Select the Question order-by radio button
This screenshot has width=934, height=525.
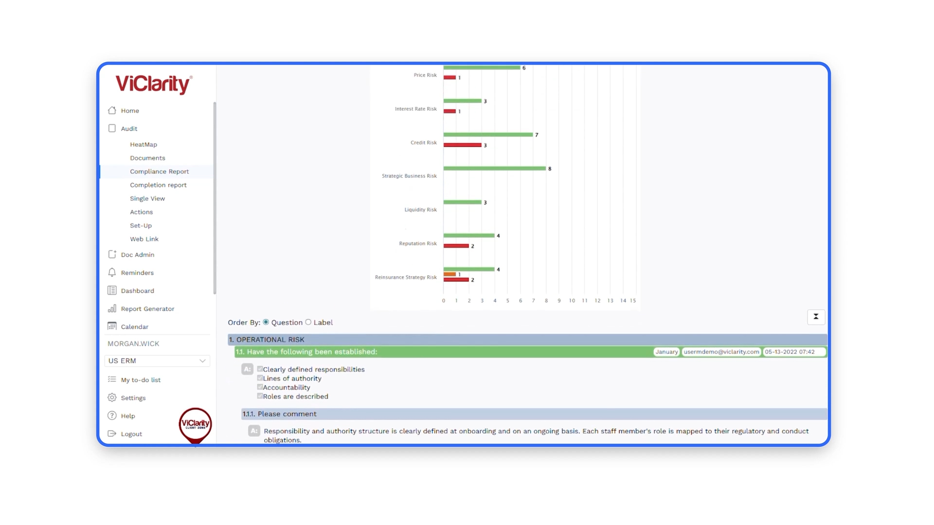(266, 322)
